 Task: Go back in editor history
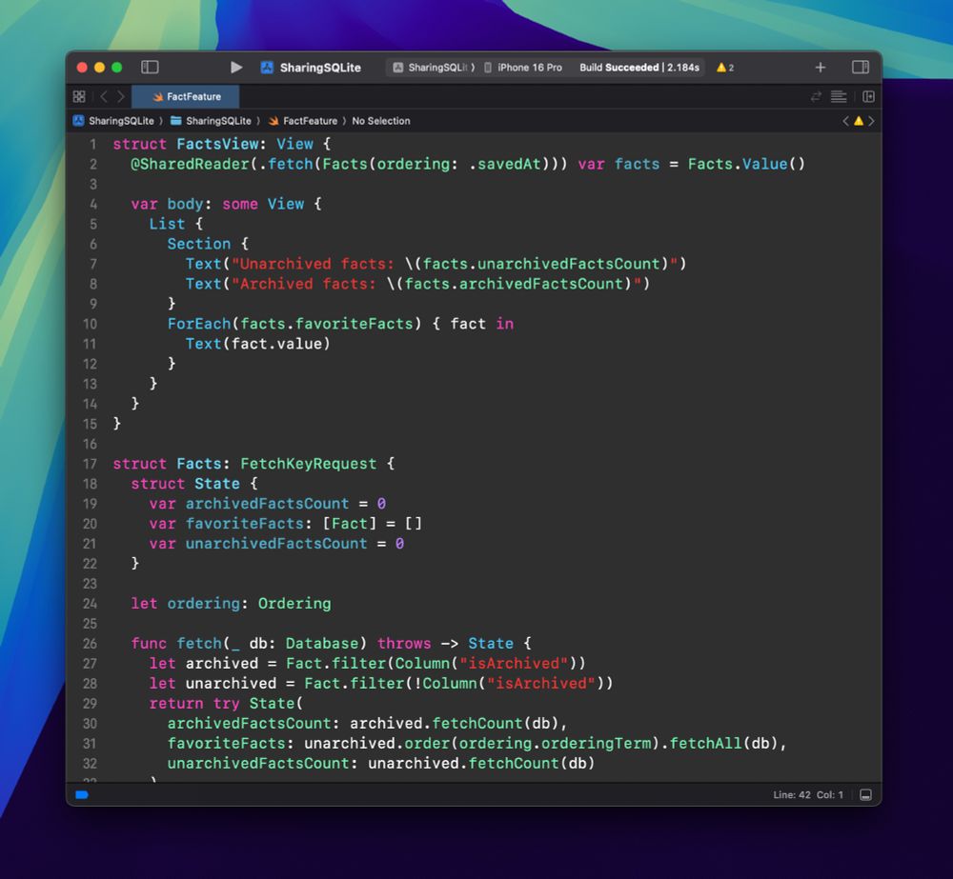coord(104,96)
